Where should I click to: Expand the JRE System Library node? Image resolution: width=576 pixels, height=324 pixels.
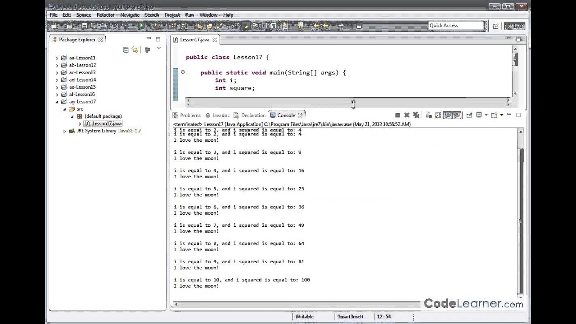click(64, 131)
